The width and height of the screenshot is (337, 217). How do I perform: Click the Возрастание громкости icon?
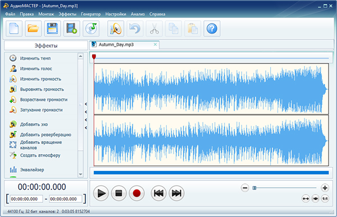[x=13, y=100]
